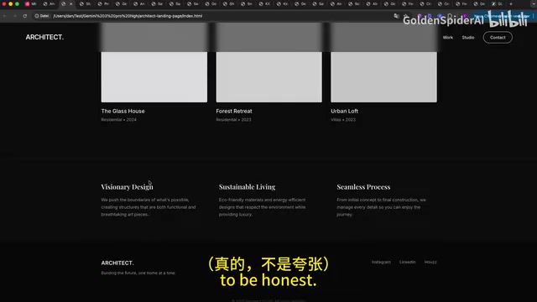The image size is (537, 302).
Task: Click the paragraph starting "We push the boundaries"
Action: [x=149, y=207]
